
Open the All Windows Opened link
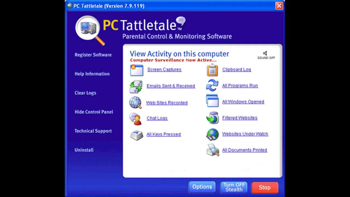point(243,102)
